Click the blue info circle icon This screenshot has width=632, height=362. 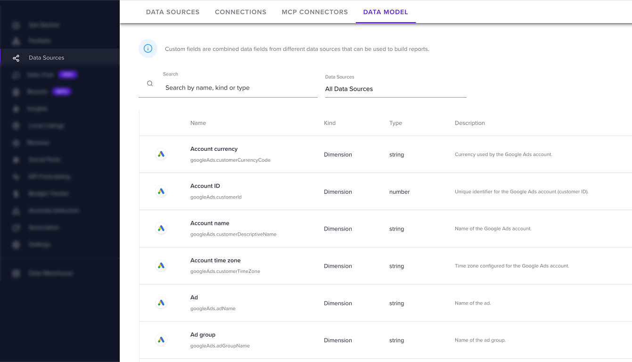148,49
